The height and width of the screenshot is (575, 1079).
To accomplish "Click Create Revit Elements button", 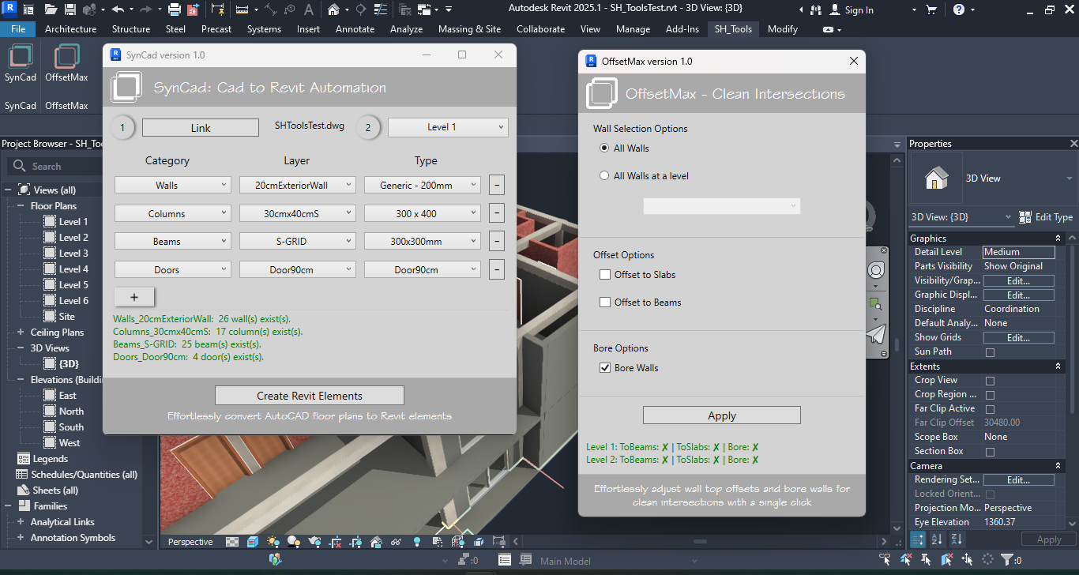I will click(x=310, y=396).
